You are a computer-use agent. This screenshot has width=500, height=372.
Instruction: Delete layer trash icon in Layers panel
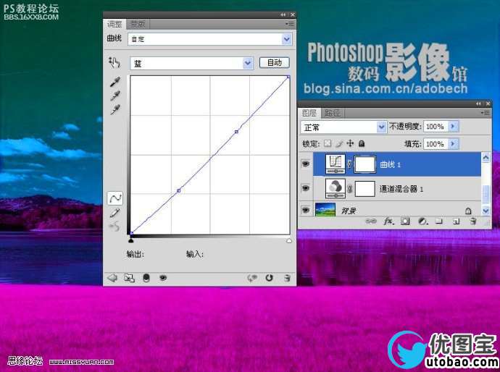pyautogui.click(x=473, y=221)
